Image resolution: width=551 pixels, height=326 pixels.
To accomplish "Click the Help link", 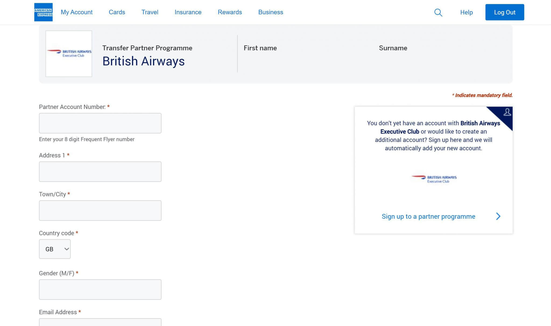I will [x=466, y=12].
